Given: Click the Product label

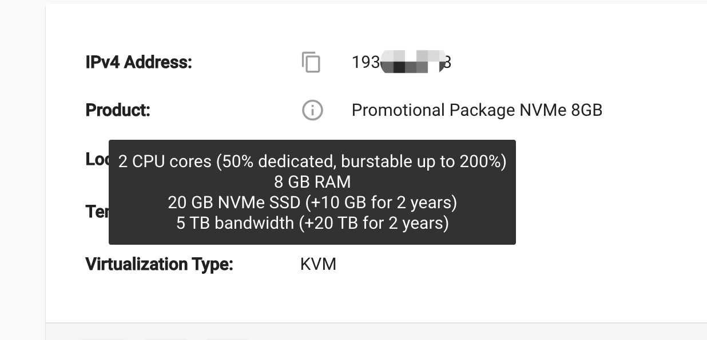Looking at the screenshot, I should coord(118,110).
